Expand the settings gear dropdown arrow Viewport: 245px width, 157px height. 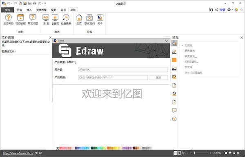(x=232, y=10)
